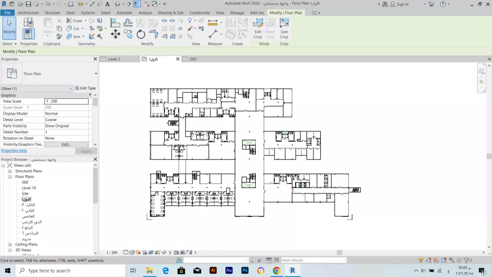Click the Close Inactive Views icon

[147, 4]
